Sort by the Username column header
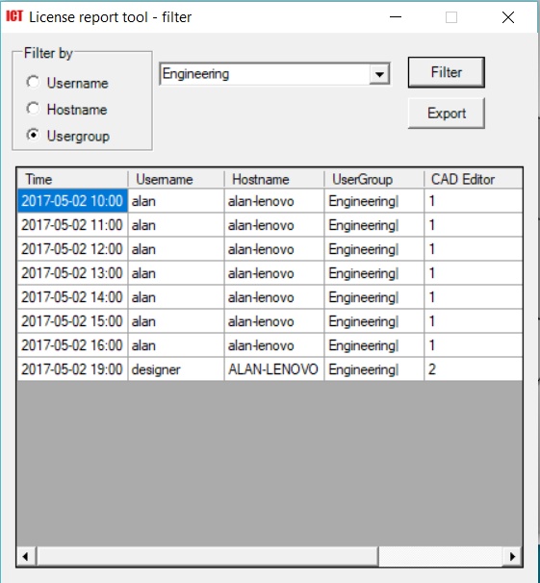 coord(176,179)
